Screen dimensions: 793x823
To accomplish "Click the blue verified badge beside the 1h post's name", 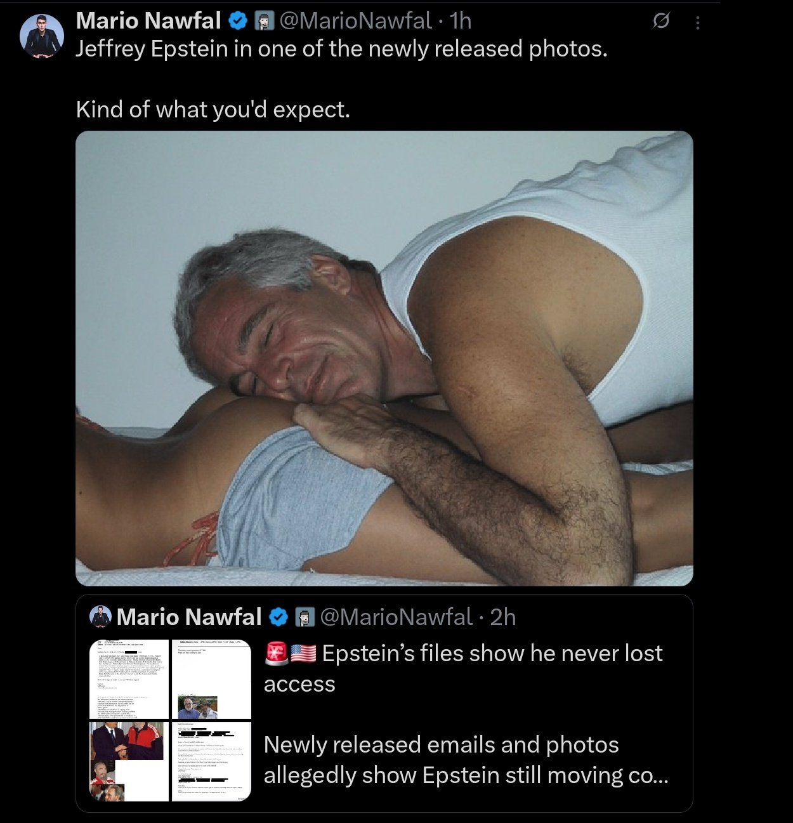I will point(238,22).
